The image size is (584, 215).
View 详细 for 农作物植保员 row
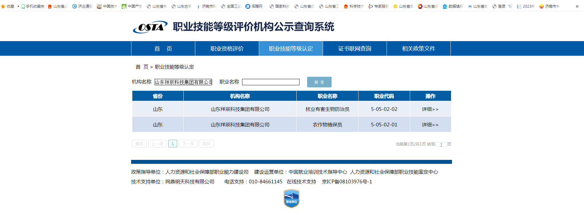tap(430, 125)
